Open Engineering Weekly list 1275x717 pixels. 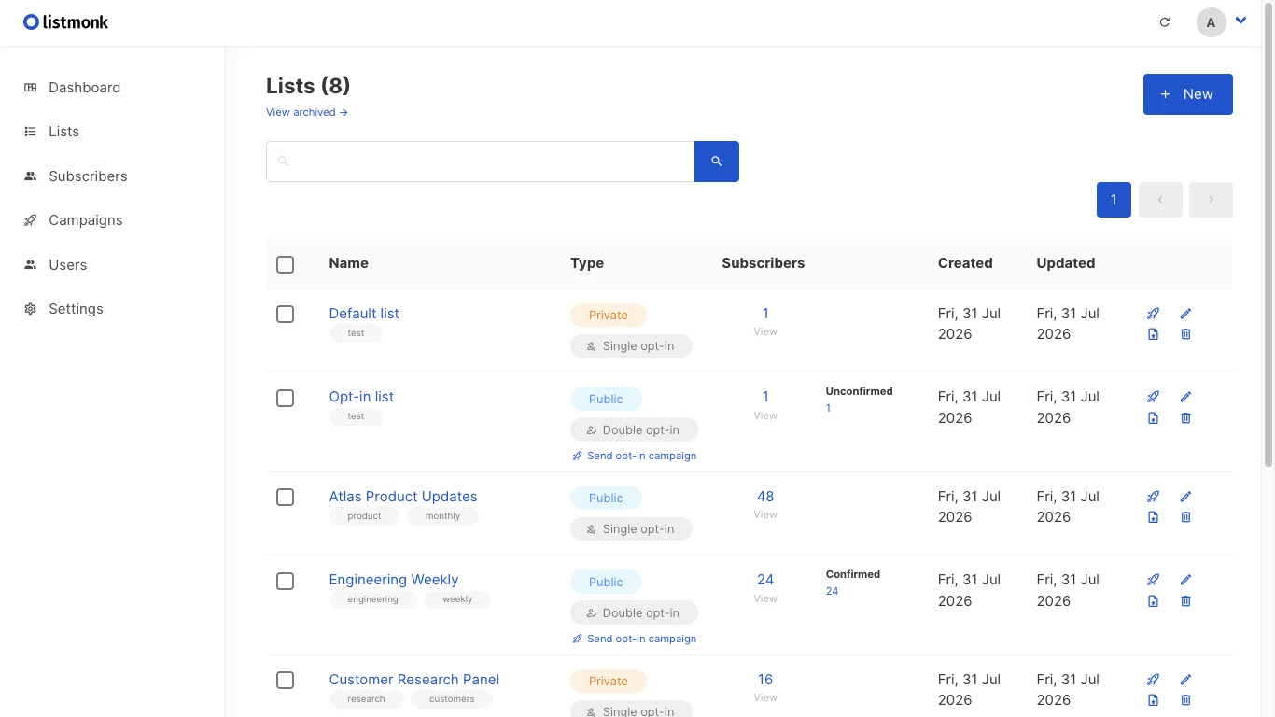[x=394, y=580]
